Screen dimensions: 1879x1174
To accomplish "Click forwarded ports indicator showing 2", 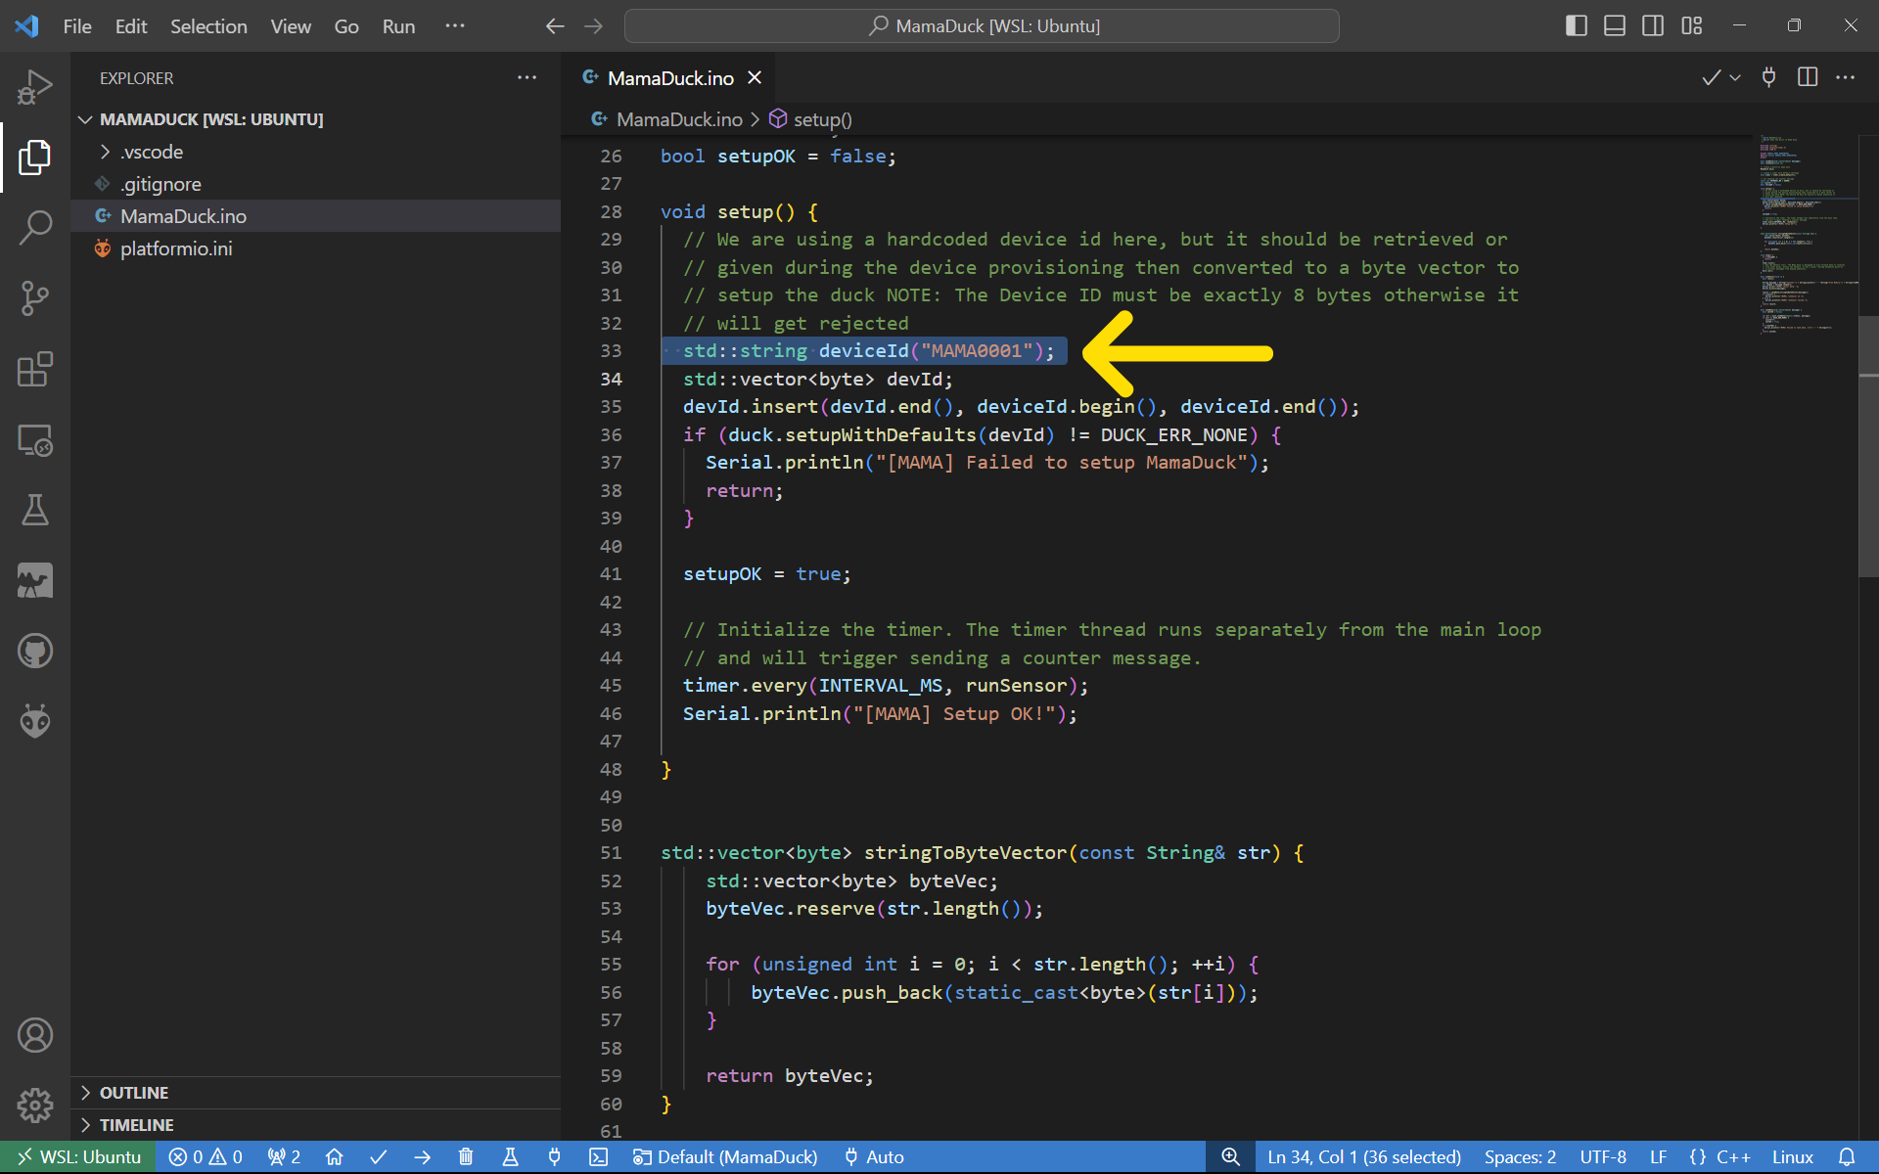I will pyautogui.click(x=284, y=1157).
